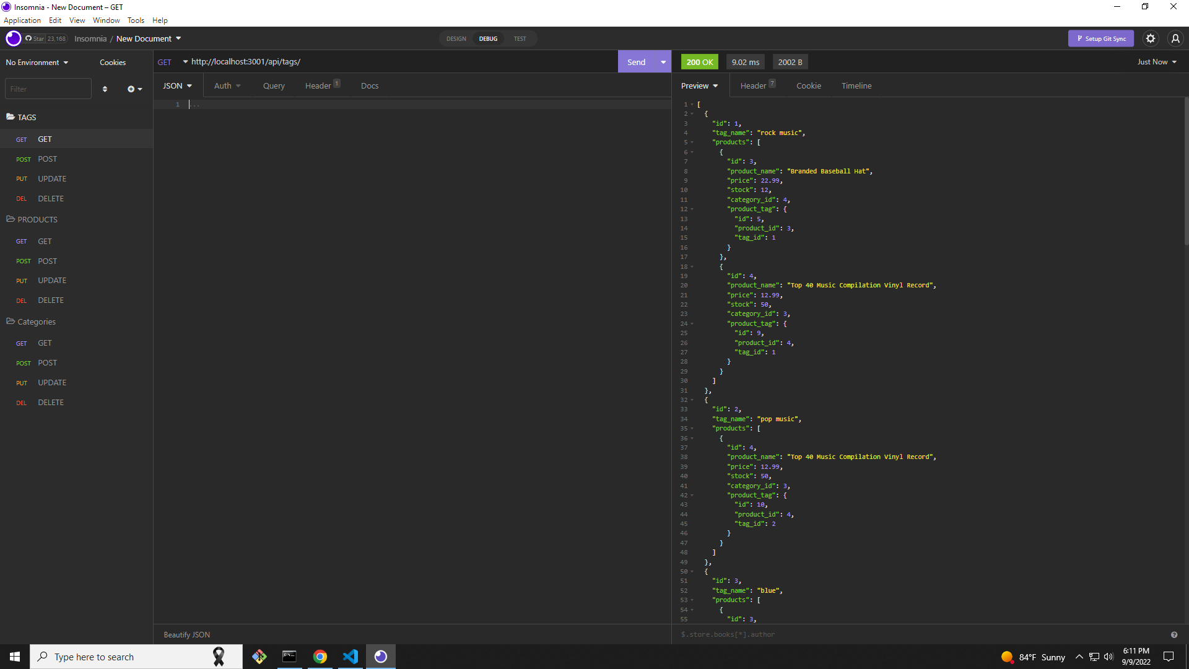This screenshot has height=669, width=1189.
Task: Click the plus icon to create new request
Action: tap(132, 89)
